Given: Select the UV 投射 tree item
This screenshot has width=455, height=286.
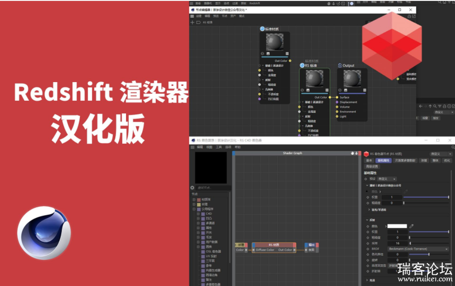Looking at the screenshot, I should pos(211,256).
